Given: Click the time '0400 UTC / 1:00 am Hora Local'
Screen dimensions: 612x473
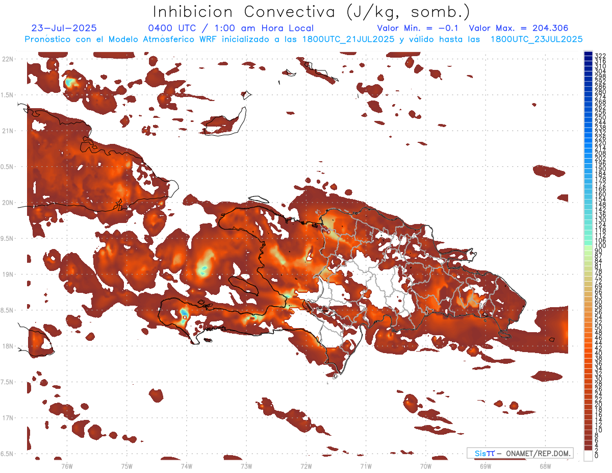Looking at the screenshot, I should [231, 29].
